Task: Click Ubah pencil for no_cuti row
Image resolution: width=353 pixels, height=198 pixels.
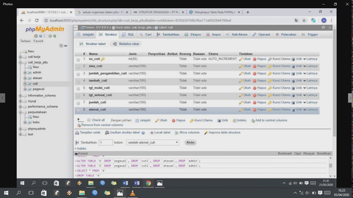Action: coord(245,59)
